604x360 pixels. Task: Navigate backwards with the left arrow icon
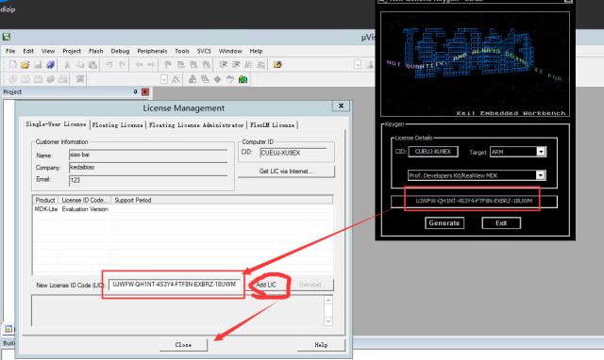pyautogui.click(x=139, y=65)
